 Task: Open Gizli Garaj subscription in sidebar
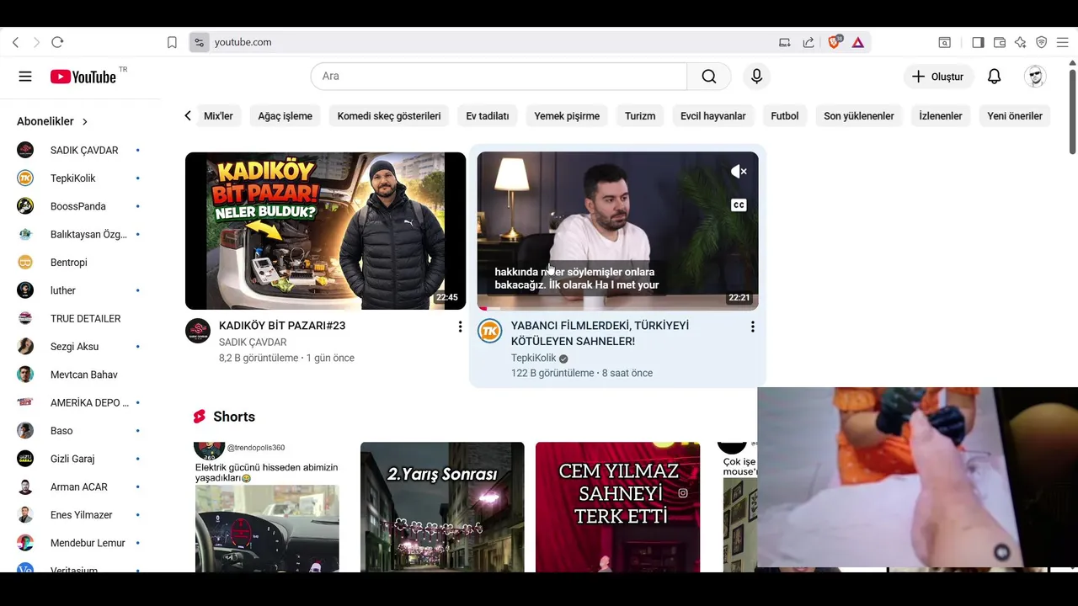coord(80,459)
